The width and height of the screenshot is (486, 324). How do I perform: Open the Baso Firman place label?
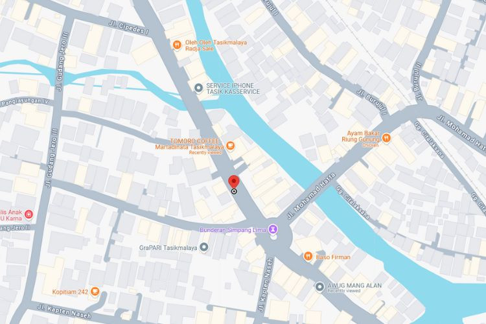coord(333,257)
